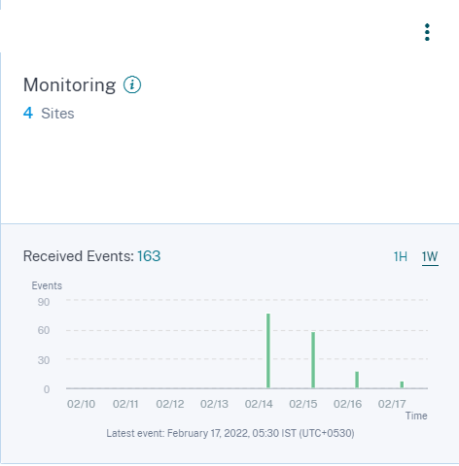Click the 02/12 date label
Screen dimensions: 459x466
coord(170,404)
